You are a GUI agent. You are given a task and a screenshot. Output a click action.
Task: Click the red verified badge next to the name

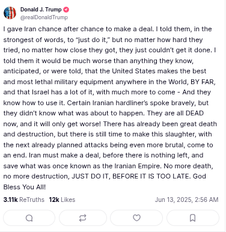click(x=66, y=10)
